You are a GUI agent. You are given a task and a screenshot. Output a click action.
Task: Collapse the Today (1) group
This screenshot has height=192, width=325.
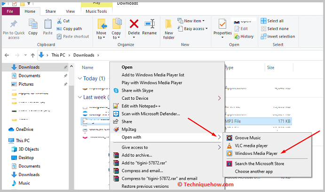[x=80, y=79]
